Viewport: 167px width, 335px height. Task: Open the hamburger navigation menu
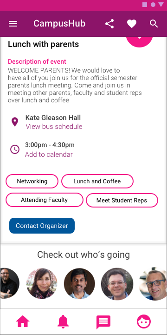13,24
